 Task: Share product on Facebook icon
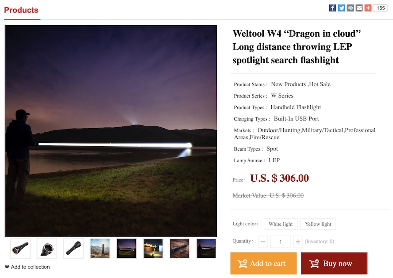point(332,8)
